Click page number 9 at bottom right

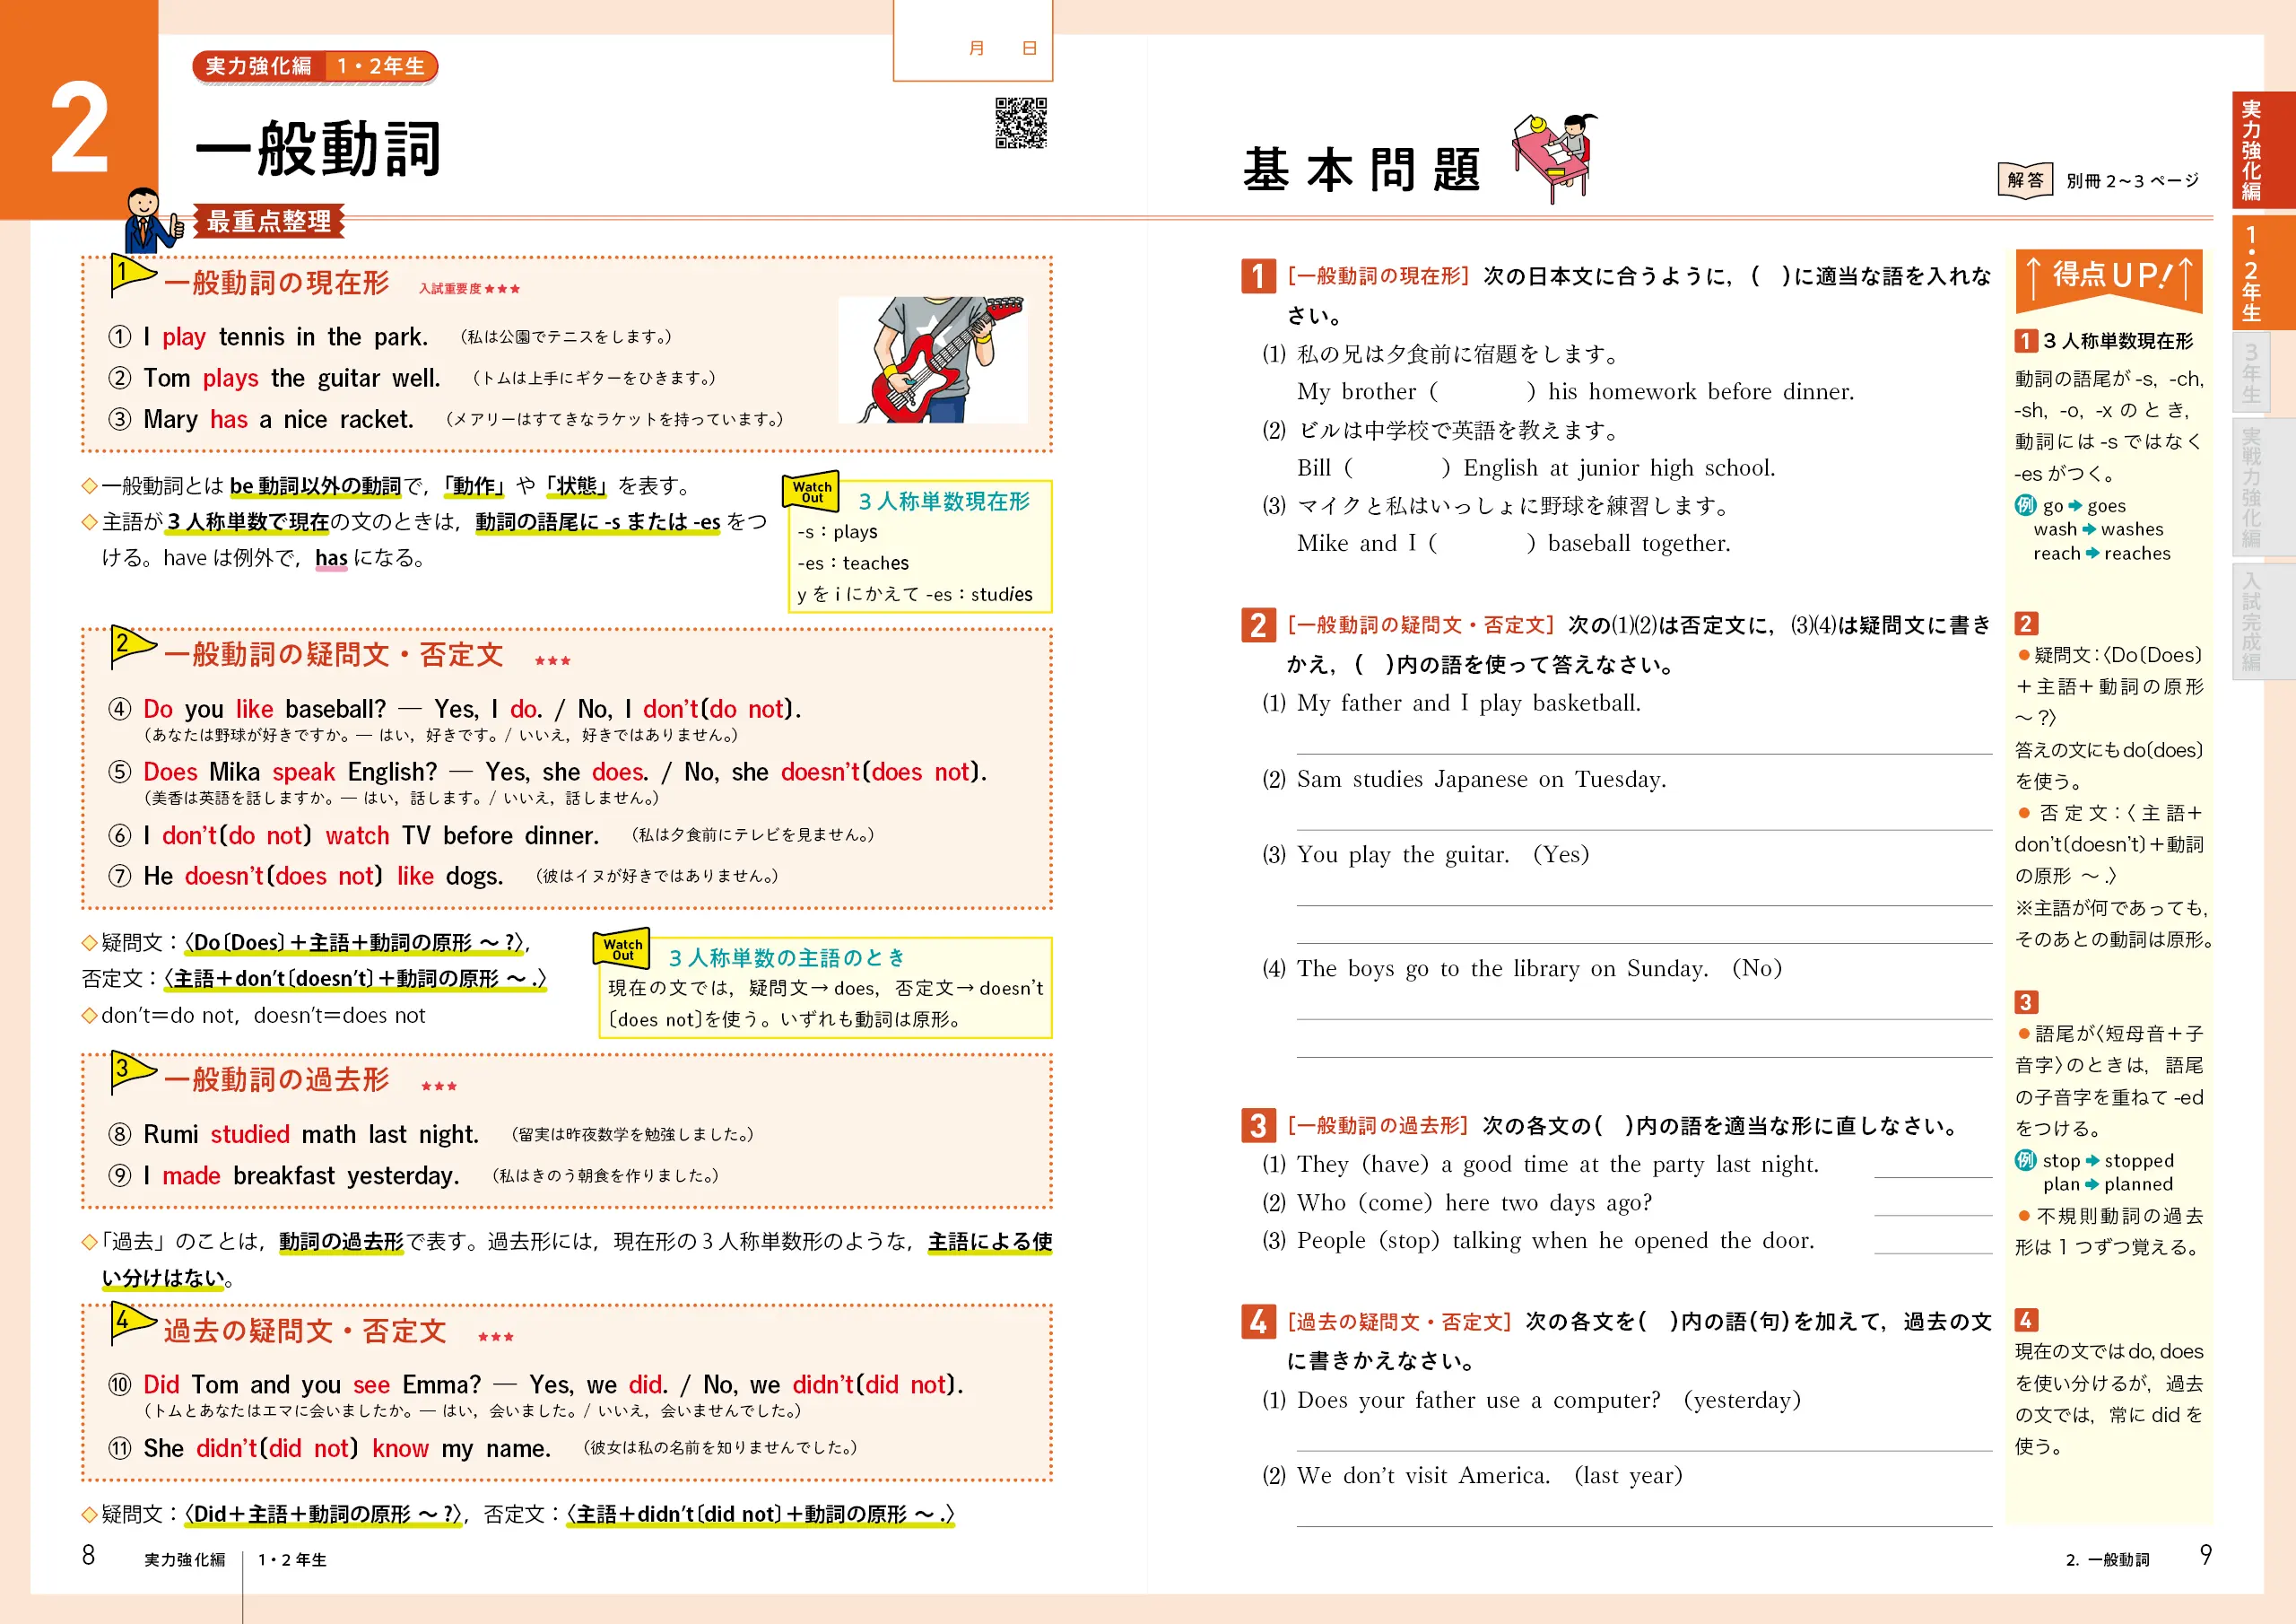point(2206,1554)
